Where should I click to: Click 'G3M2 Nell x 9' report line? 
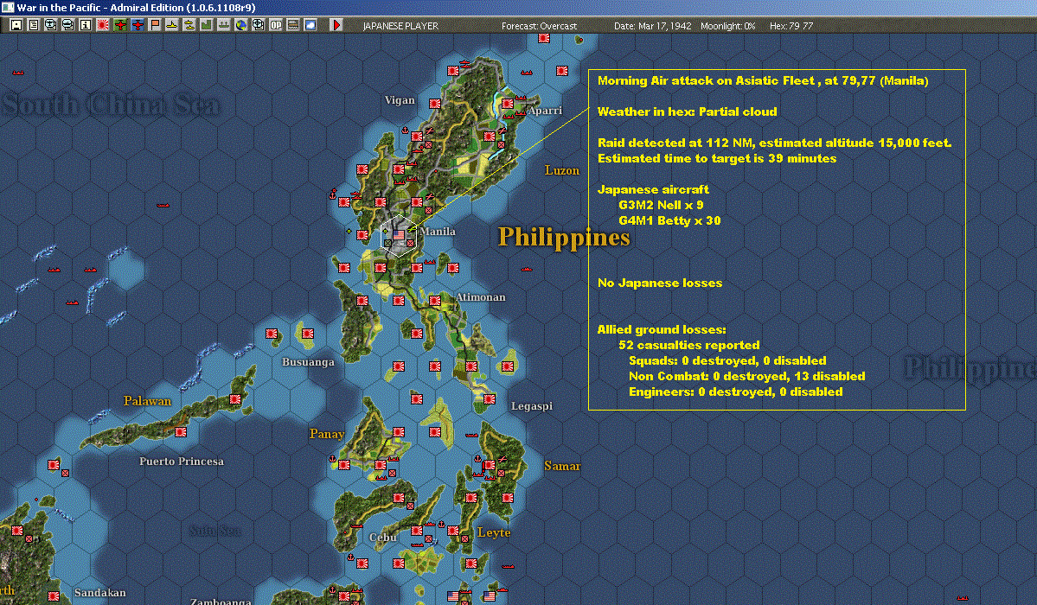pos(661,205)
